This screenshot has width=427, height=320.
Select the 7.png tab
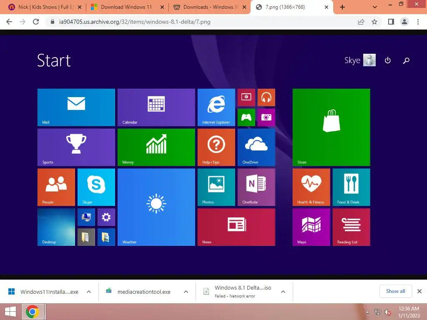[291, 7]
